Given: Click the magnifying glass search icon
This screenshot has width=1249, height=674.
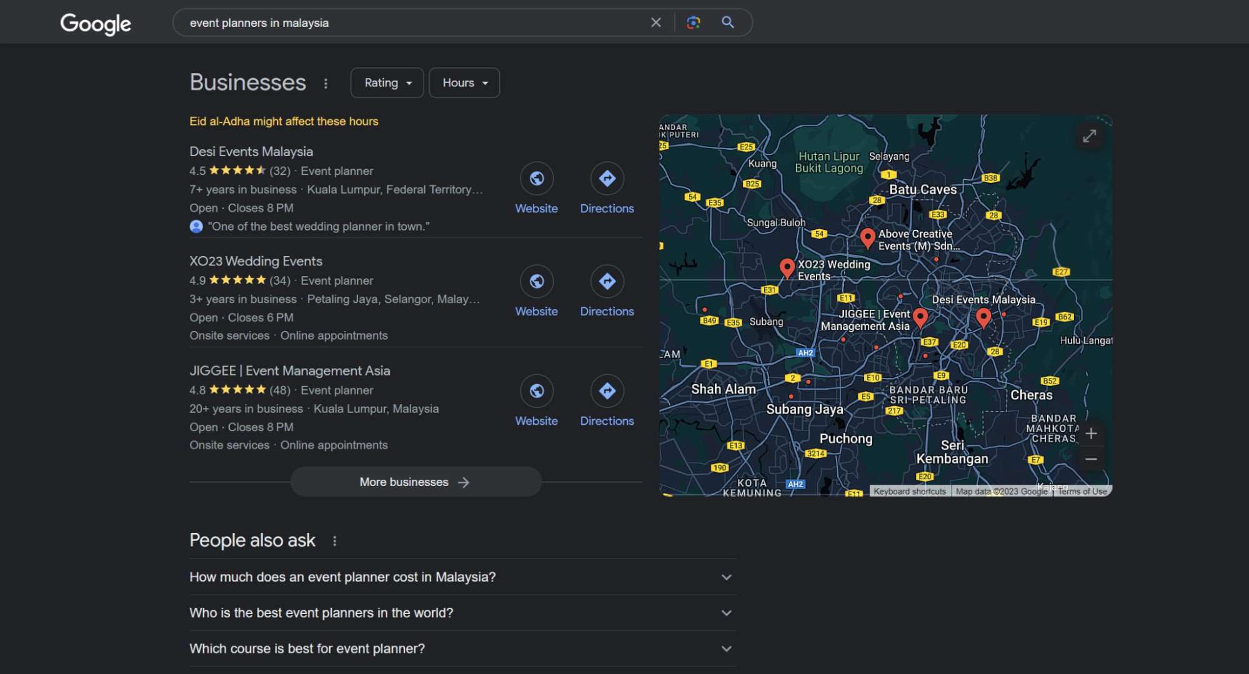Looking at the screenshot, I should (728, 22).
